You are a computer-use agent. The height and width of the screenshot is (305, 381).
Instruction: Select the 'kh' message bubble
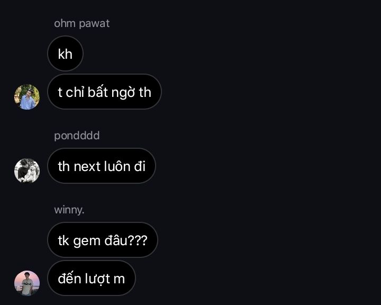point(66,53)
